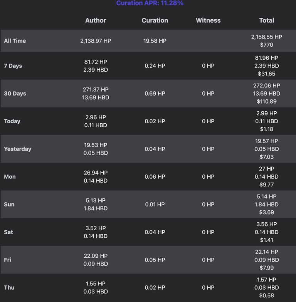Viewport: 296px width, 302px height.
Task: Click the Thu row label
Action: [x=9, y=288]
